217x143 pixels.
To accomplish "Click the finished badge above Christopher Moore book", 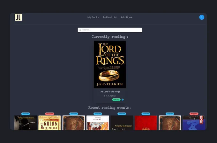I will (26, 114).
